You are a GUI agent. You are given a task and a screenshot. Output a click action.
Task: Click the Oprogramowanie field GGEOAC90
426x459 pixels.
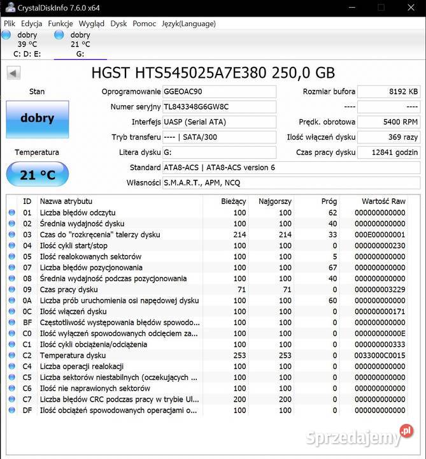coord(219,92)
